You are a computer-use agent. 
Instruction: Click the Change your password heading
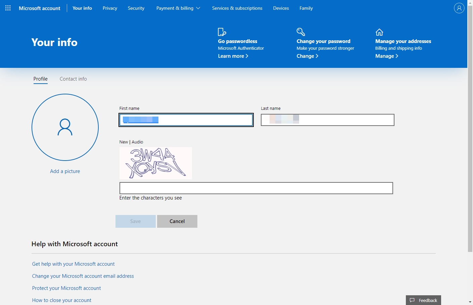coord(324,41)
